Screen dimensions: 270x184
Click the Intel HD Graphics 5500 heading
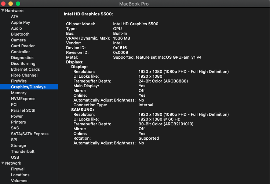point(88,14)
